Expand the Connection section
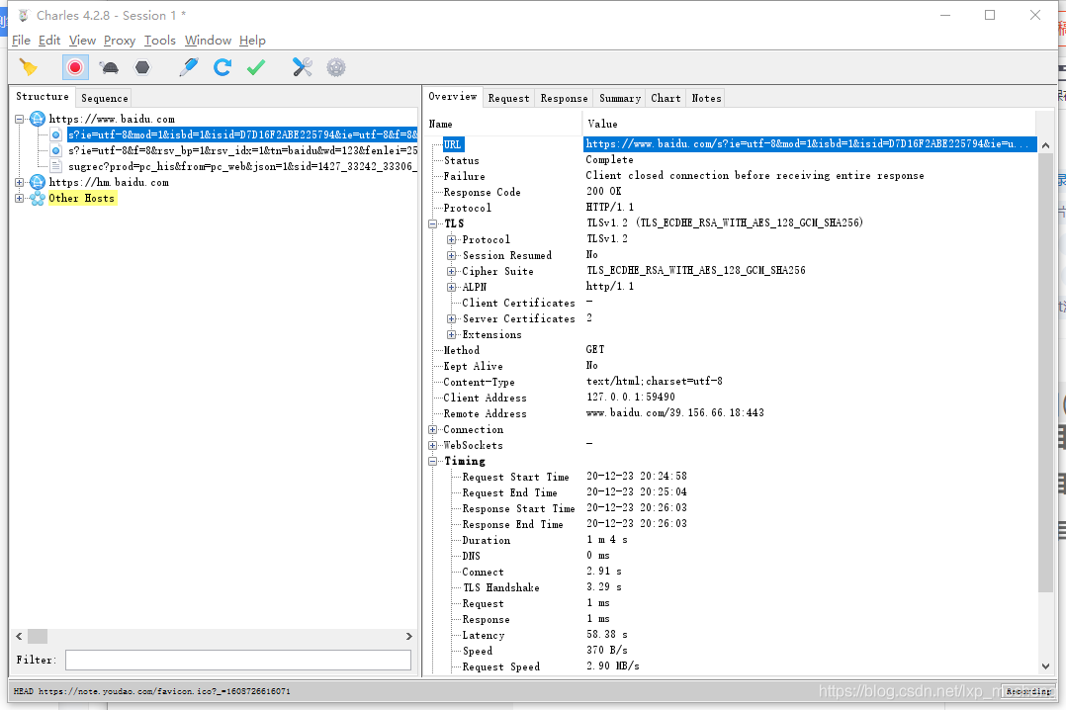This screenshot has width=1066, height=710. (x=432, y=430)
